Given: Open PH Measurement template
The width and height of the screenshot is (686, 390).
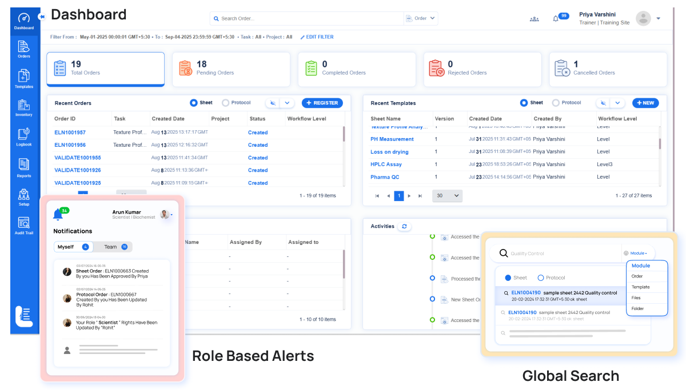Looking at the screenshot, I should (x=392, y=139).
